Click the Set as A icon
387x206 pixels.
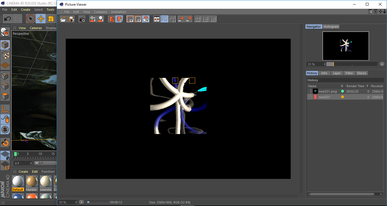click(181, 19)
